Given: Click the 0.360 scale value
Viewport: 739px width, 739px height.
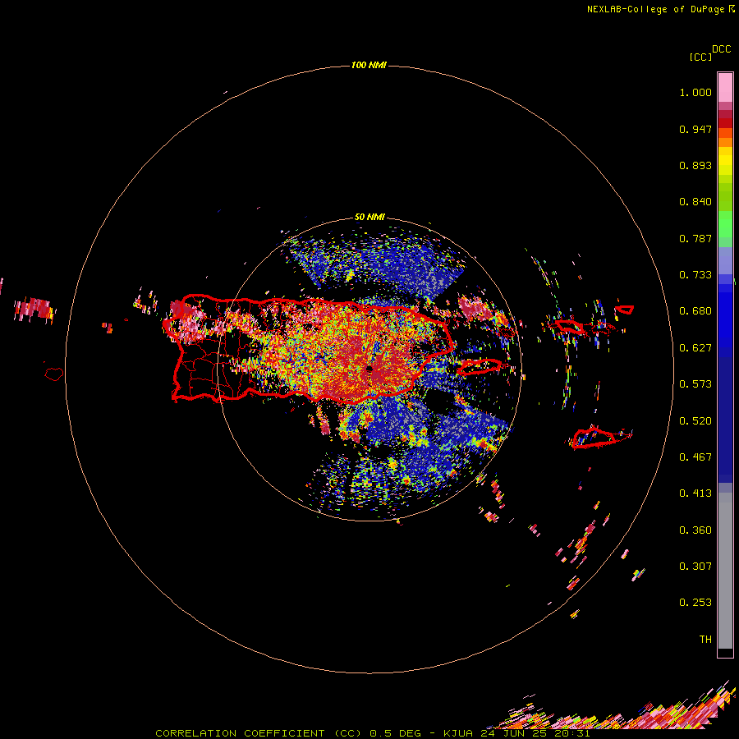Looking at the screenshot, I should [x=695, y=530].
